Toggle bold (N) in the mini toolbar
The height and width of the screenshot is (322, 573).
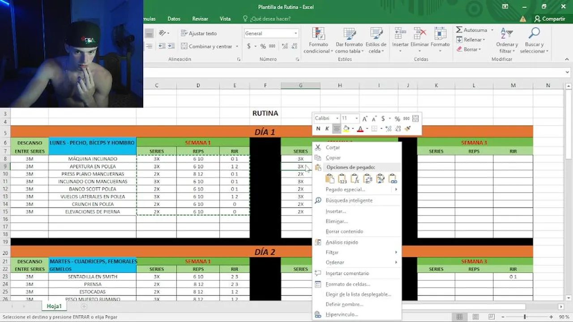click(318, 129)
